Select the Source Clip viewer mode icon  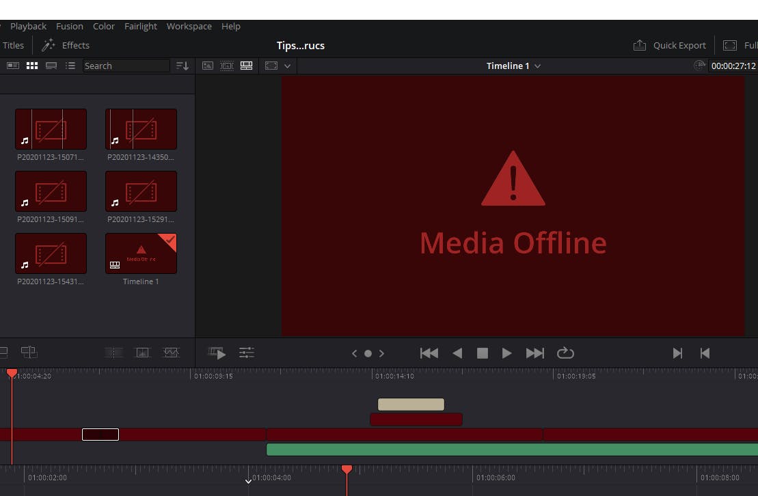pyautogui.click(x=208, y=66)
